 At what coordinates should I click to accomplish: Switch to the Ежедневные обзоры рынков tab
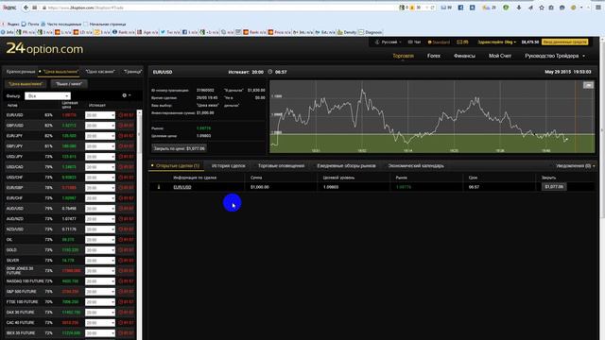pos(346,166)
